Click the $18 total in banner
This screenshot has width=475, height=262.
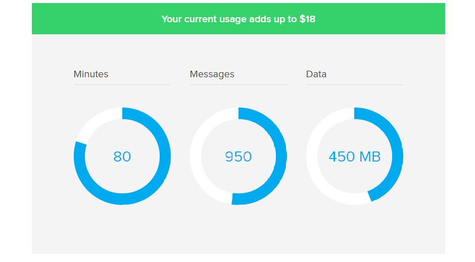click(307, 19)
